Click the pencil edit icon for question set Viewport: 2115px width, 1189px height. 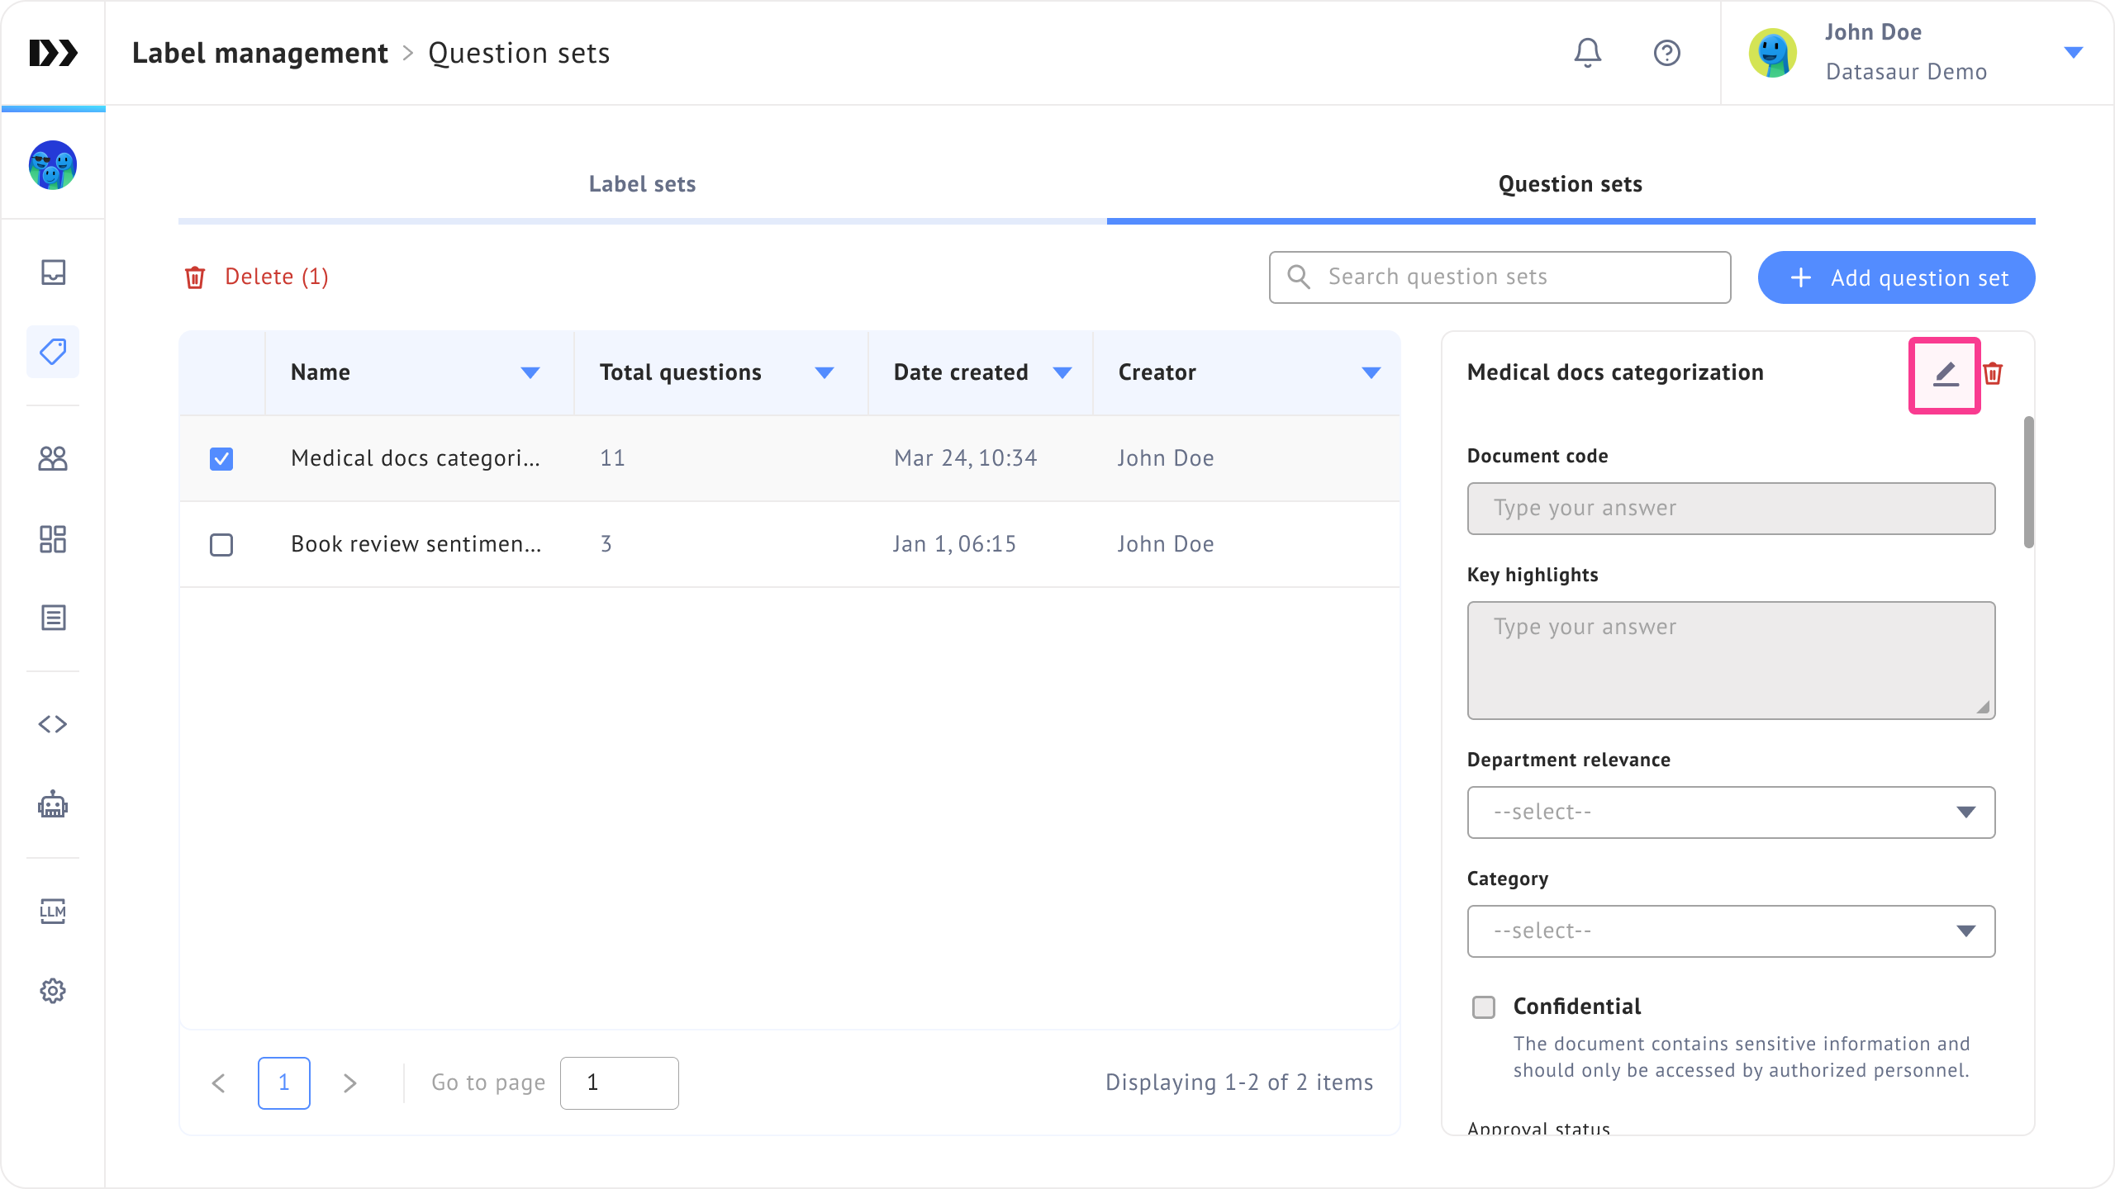click(1945, 375)
